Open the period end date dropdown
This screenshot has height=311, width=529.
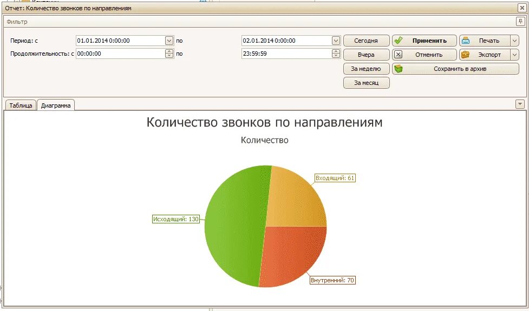(x=336, y=41)
